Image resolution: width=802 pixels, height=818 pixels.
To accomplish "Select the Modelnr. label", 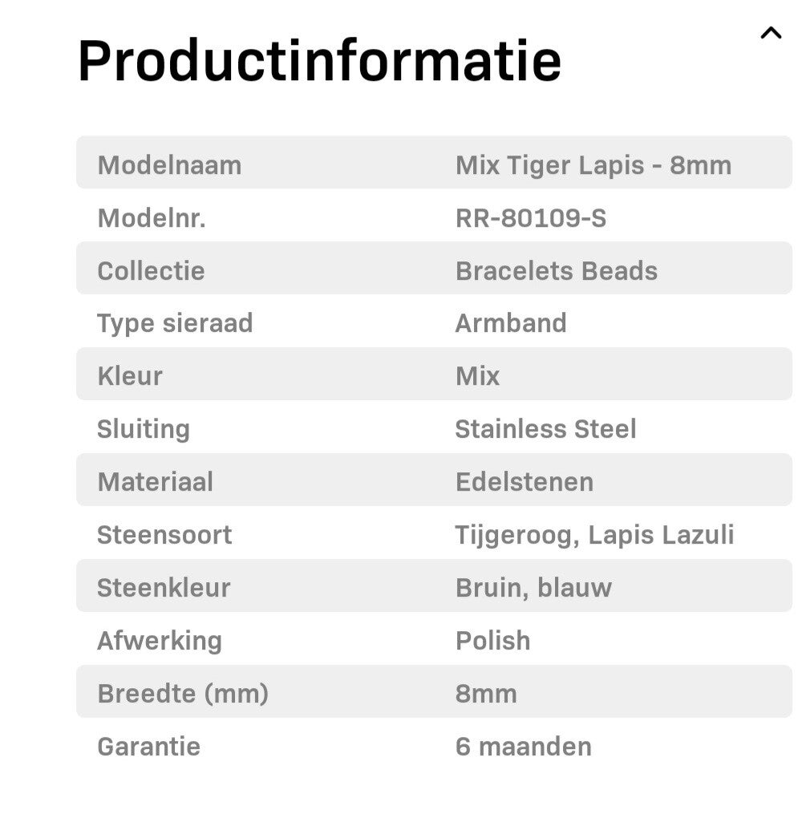I will coord(152,218).
